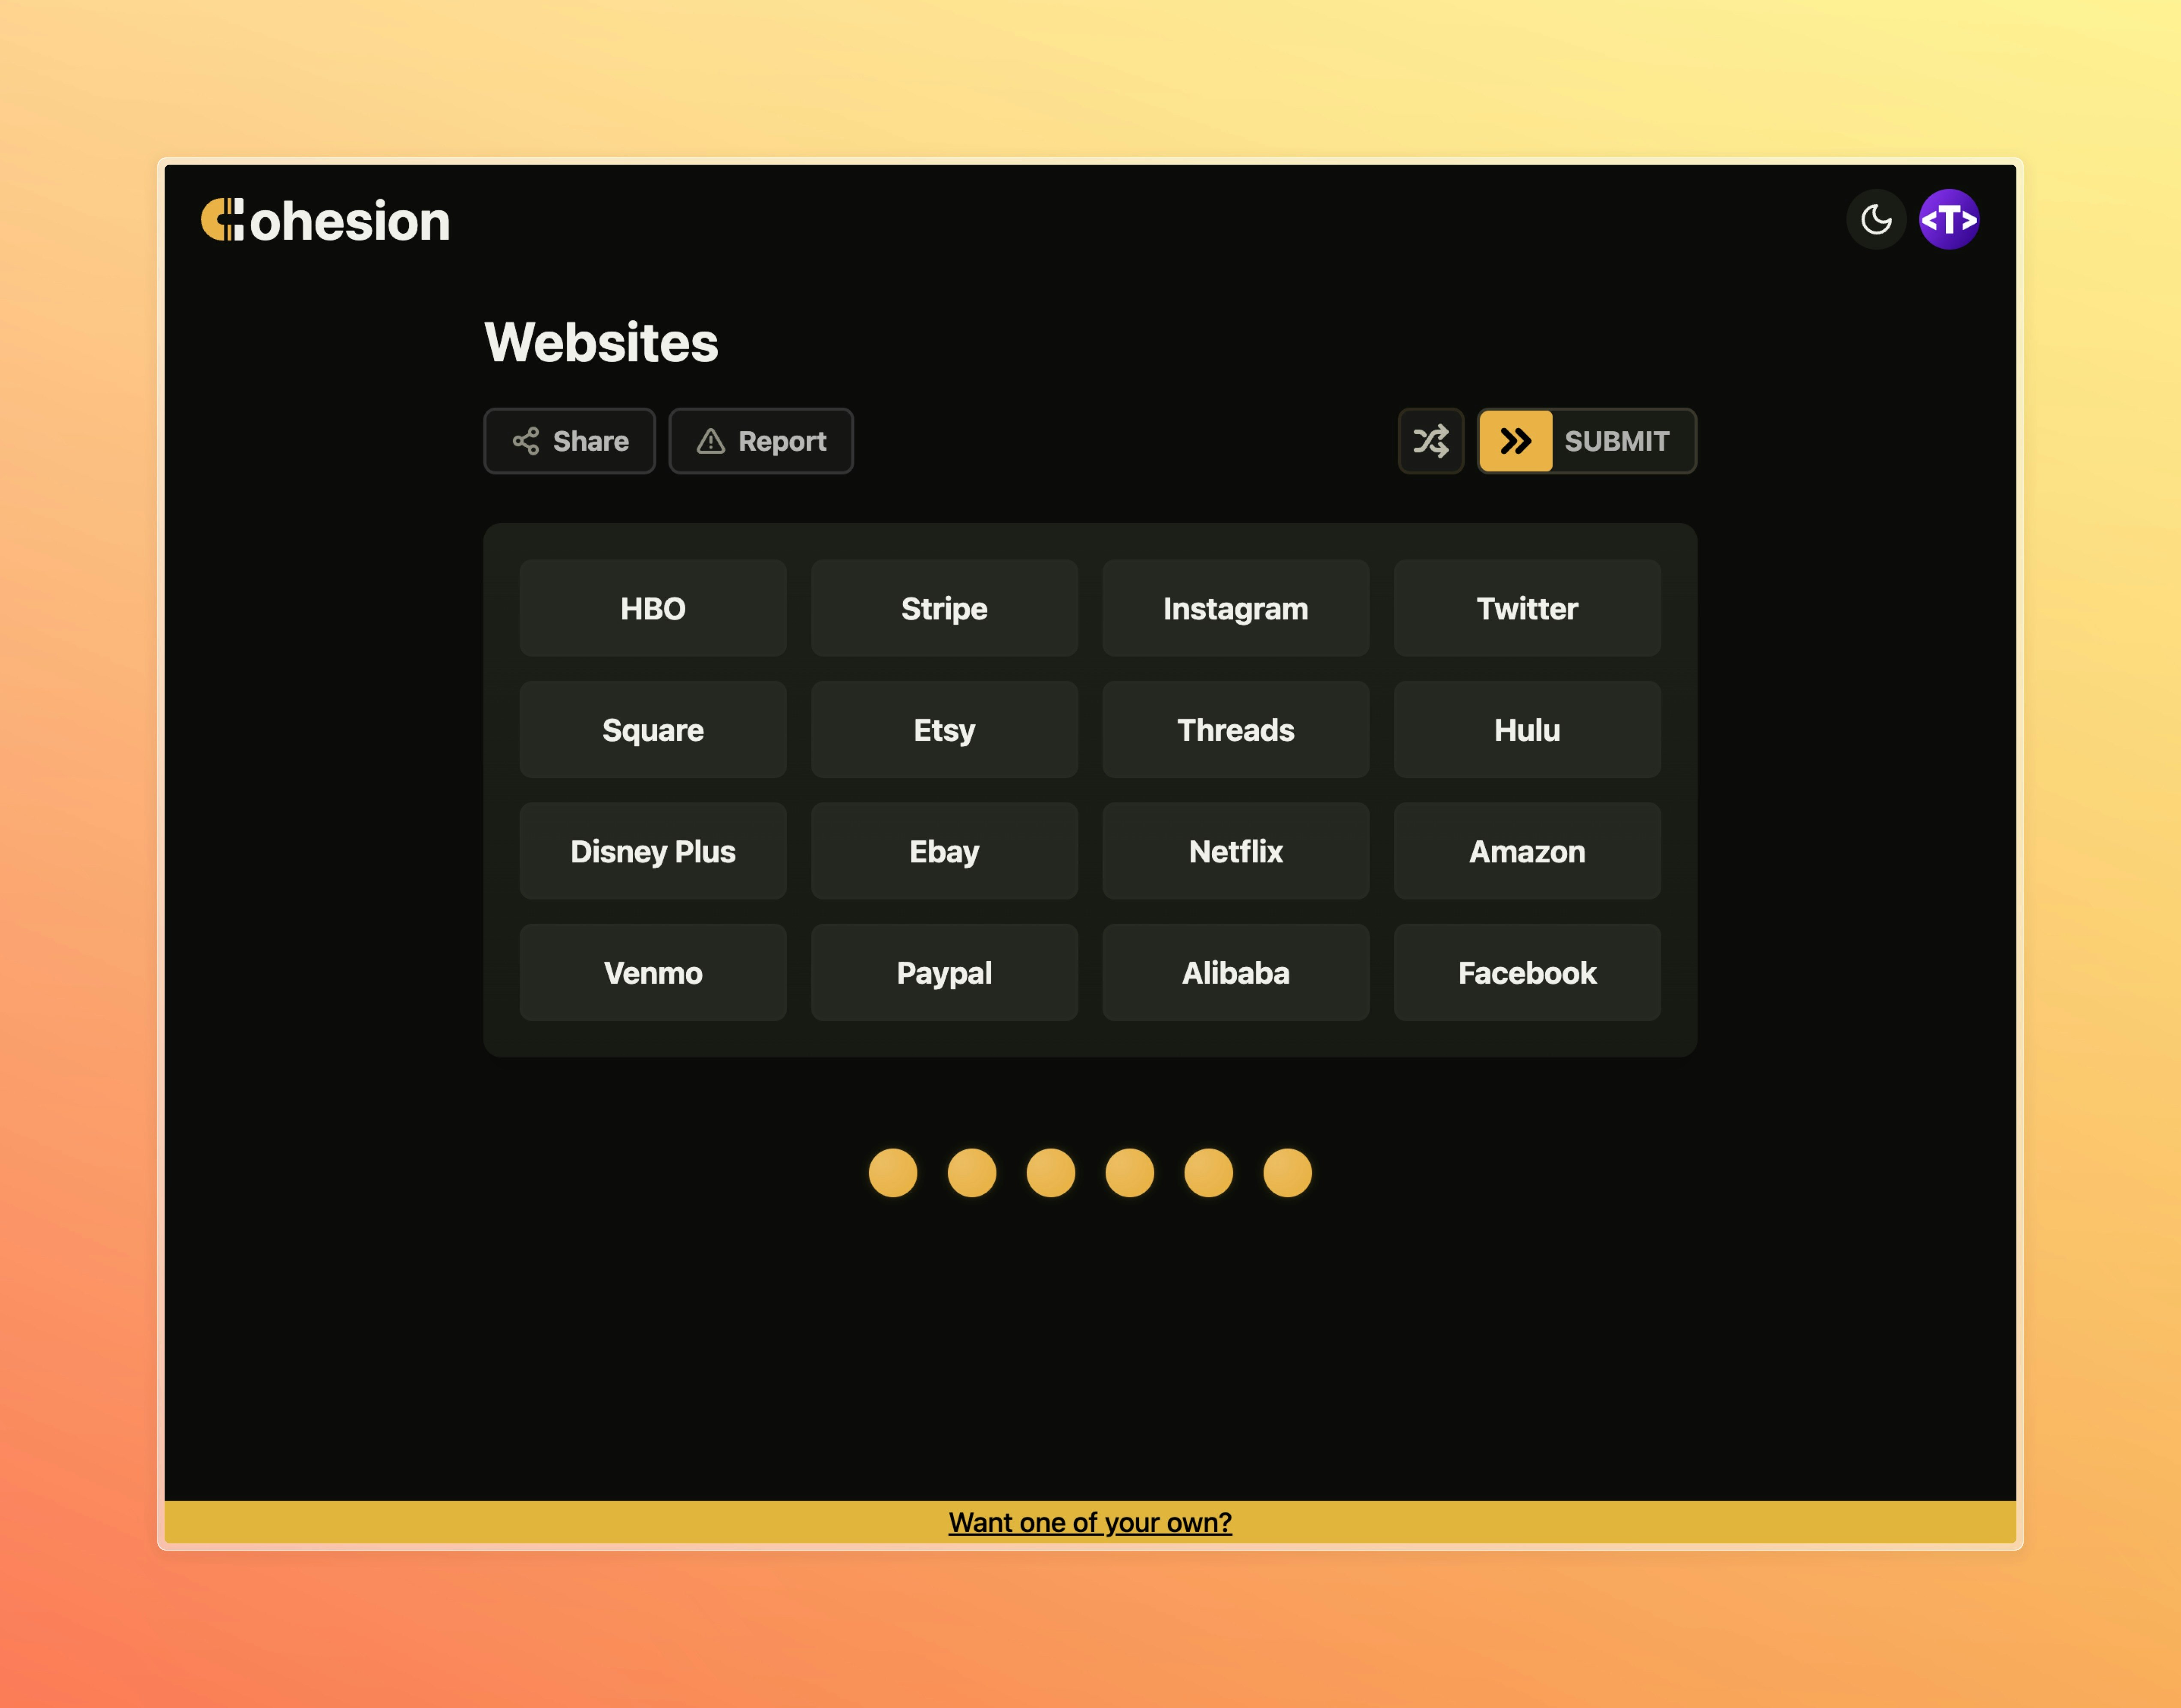Select the Stripe tile

(944, 608)
